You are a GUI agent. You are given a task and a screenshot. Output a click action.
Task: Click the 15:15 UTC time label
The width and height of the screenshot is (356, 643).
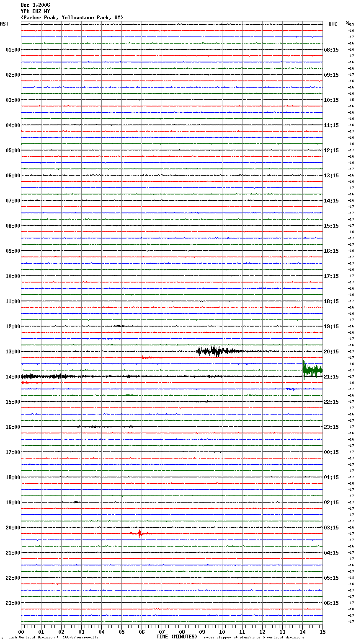[x=331, y=226]
